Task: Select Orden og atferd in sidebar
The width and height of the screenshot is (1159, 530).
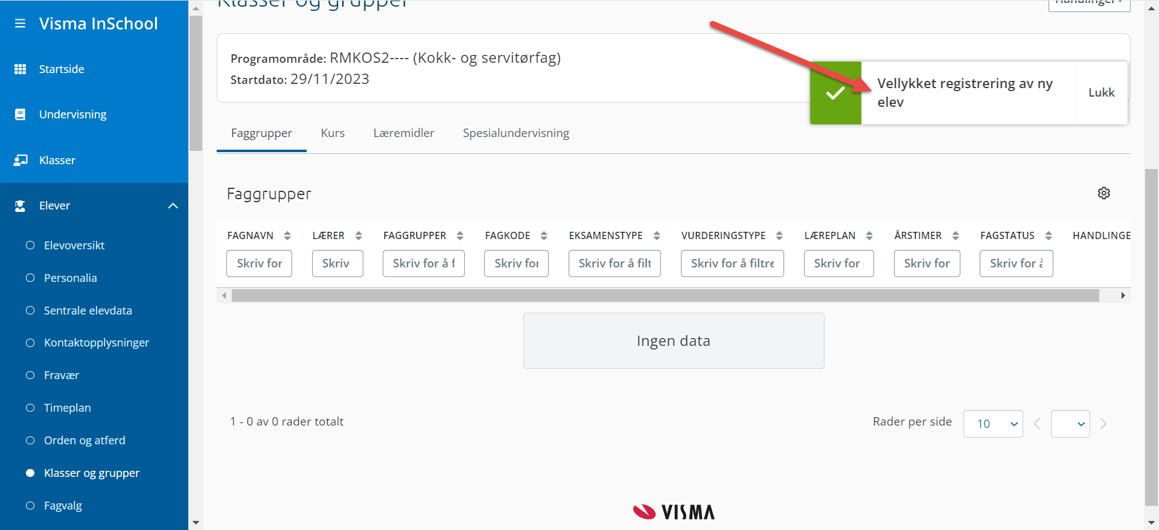Action: [85, 441]
